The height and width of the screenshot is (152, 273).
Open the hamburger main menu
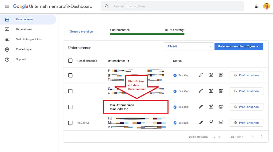[7, 6]
